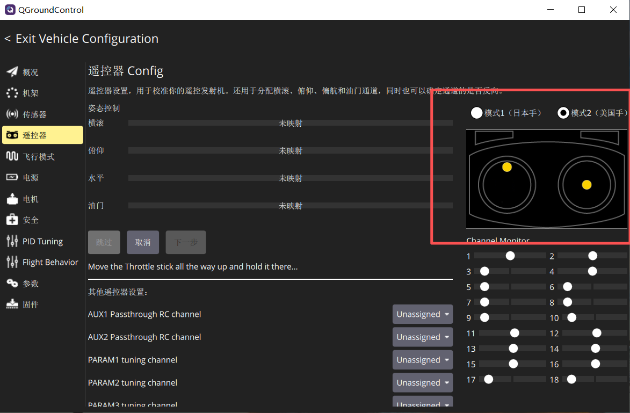Click the throttle stick instruction text
The image size is (630, 413).
pyautogui.click(x=193, y=267)
